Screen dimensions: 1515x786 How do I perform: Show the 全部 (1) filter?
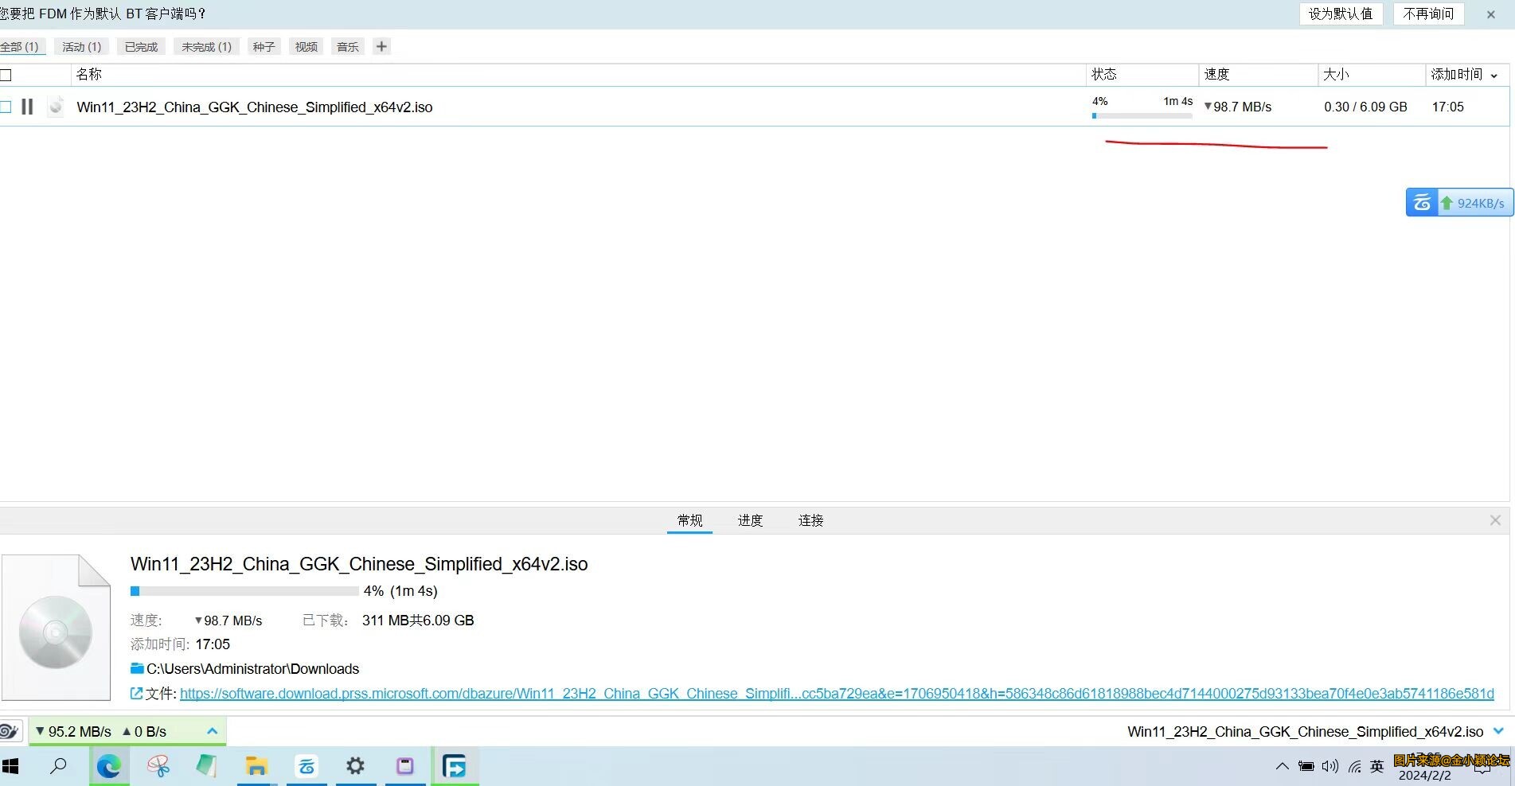(x=21, y=47)
